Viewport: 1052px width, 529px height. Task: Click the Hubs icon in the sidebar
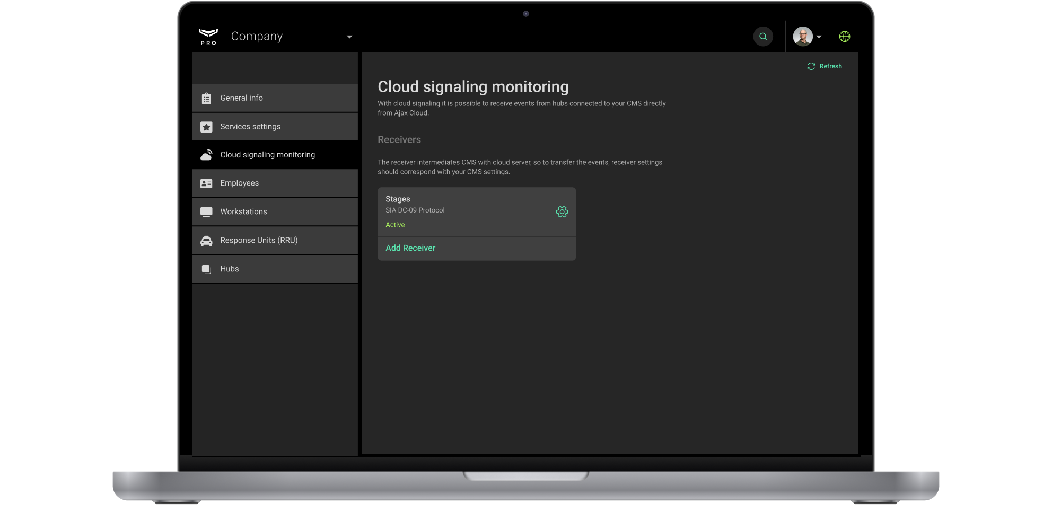coord(206,269)
